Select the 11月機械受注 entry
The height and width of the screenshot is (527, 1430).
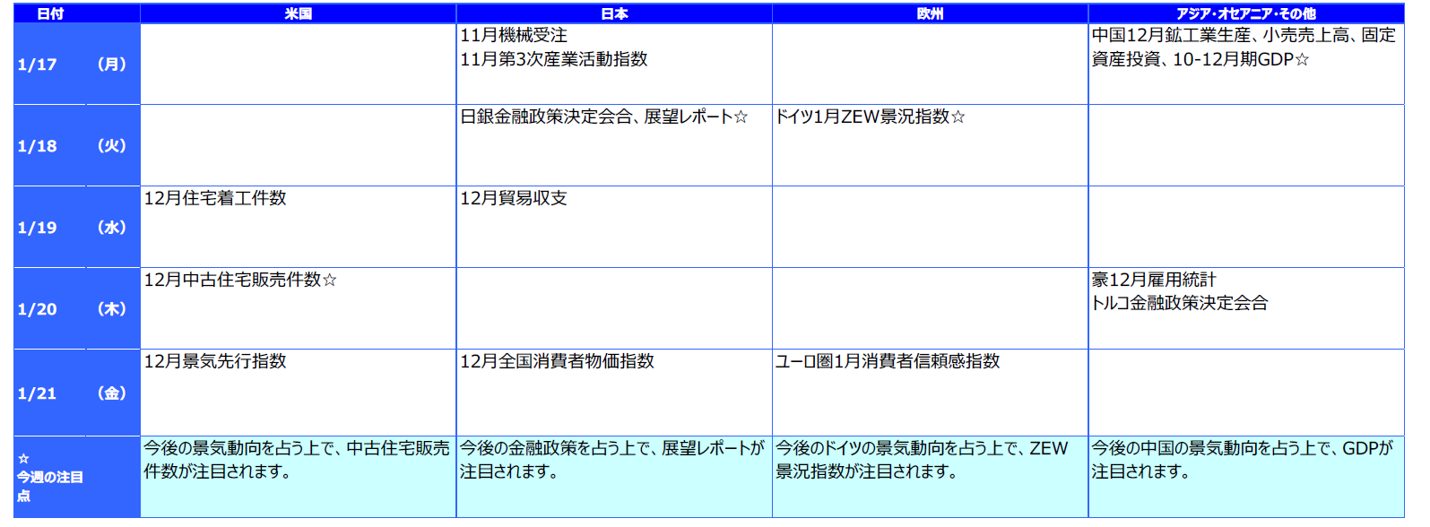[514, 36]
